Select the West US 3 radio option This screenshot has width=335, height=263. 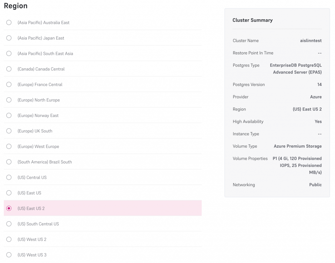click(x=9, y=255)
